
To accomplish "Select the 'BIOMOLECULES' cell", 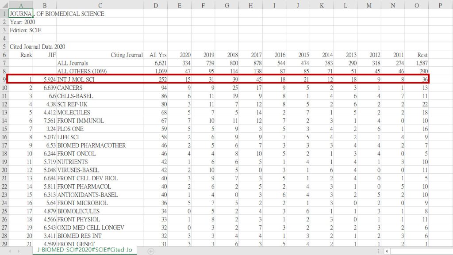I will coord(100,211).
